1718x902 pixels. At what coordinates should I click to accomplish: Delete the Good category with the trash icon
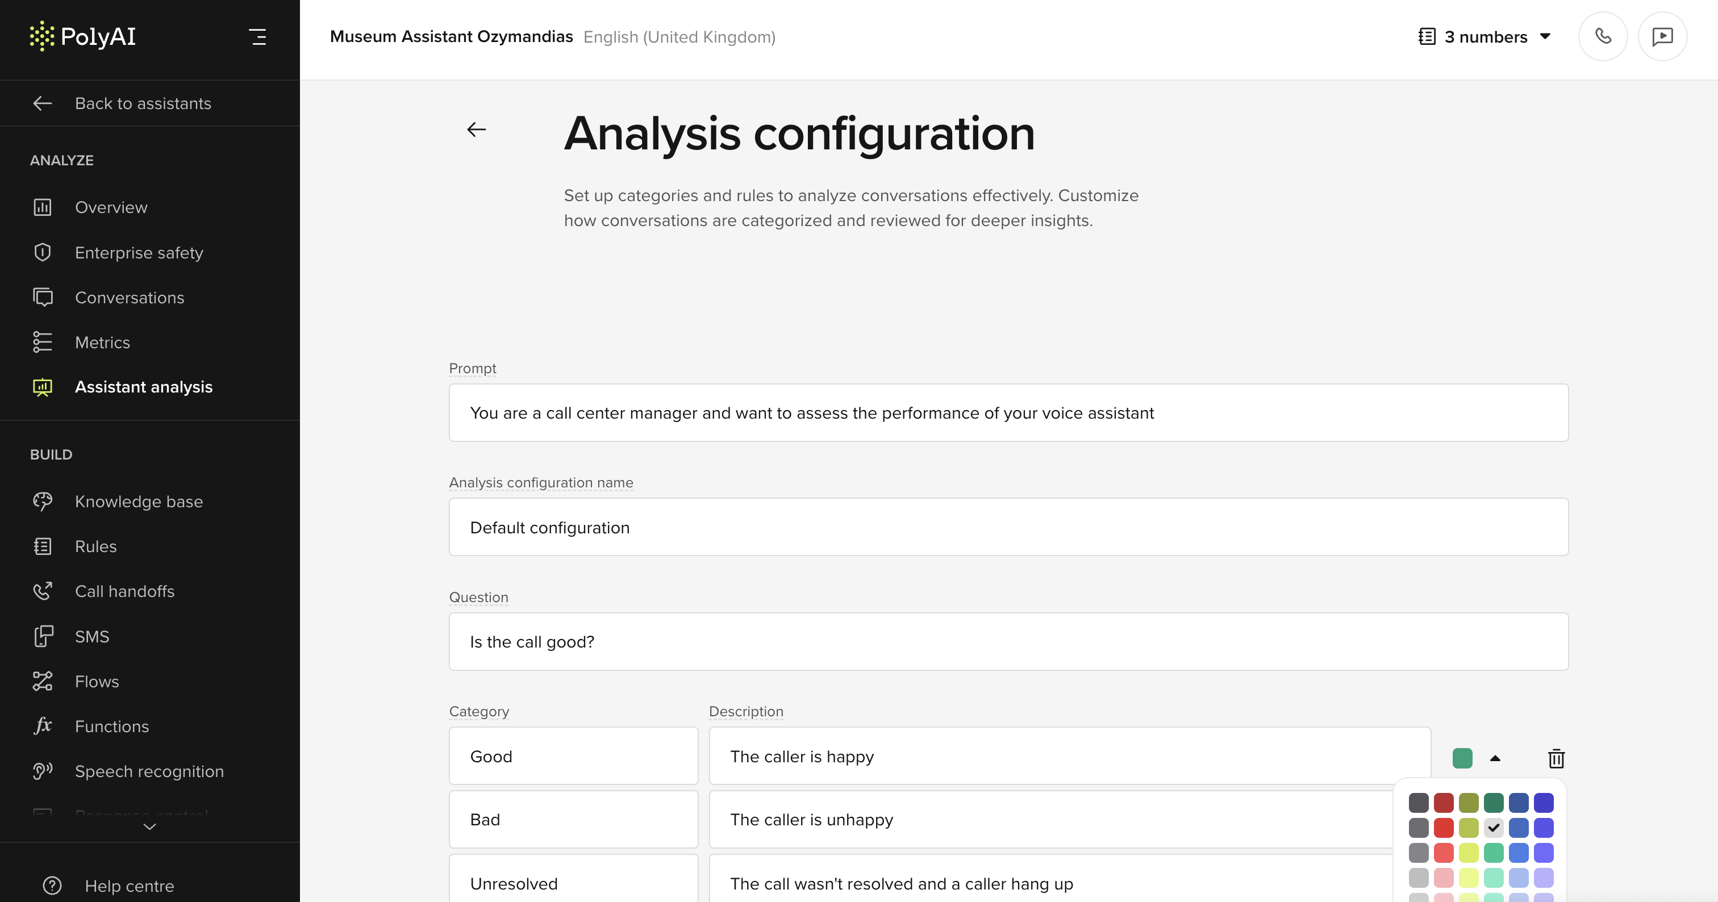[x=1556, y=759]
